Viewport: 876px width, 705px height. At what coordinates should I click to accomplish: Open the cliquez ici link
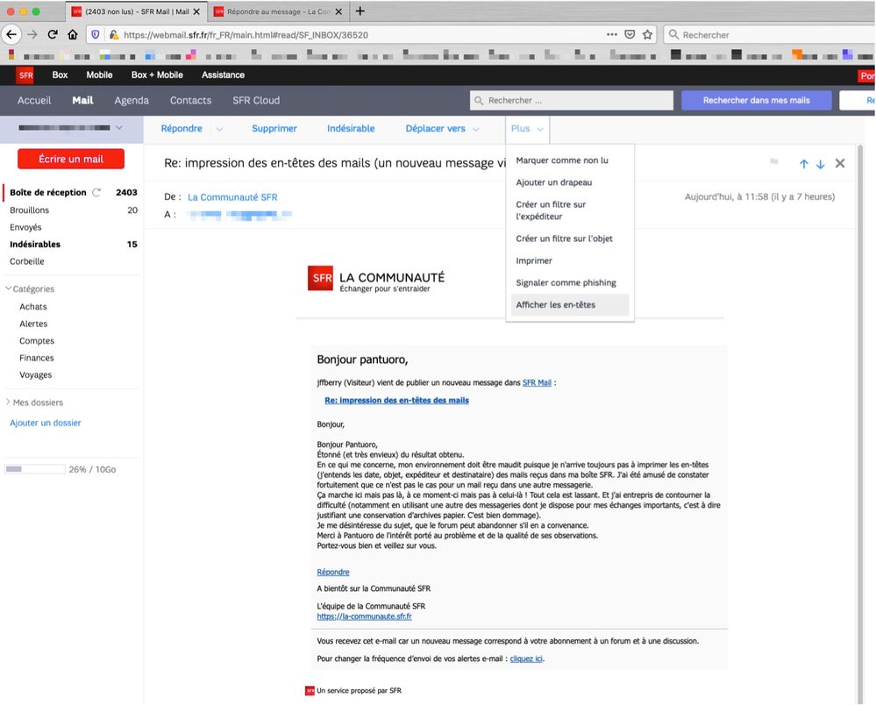pyautogui.click(x=526, y=659)
